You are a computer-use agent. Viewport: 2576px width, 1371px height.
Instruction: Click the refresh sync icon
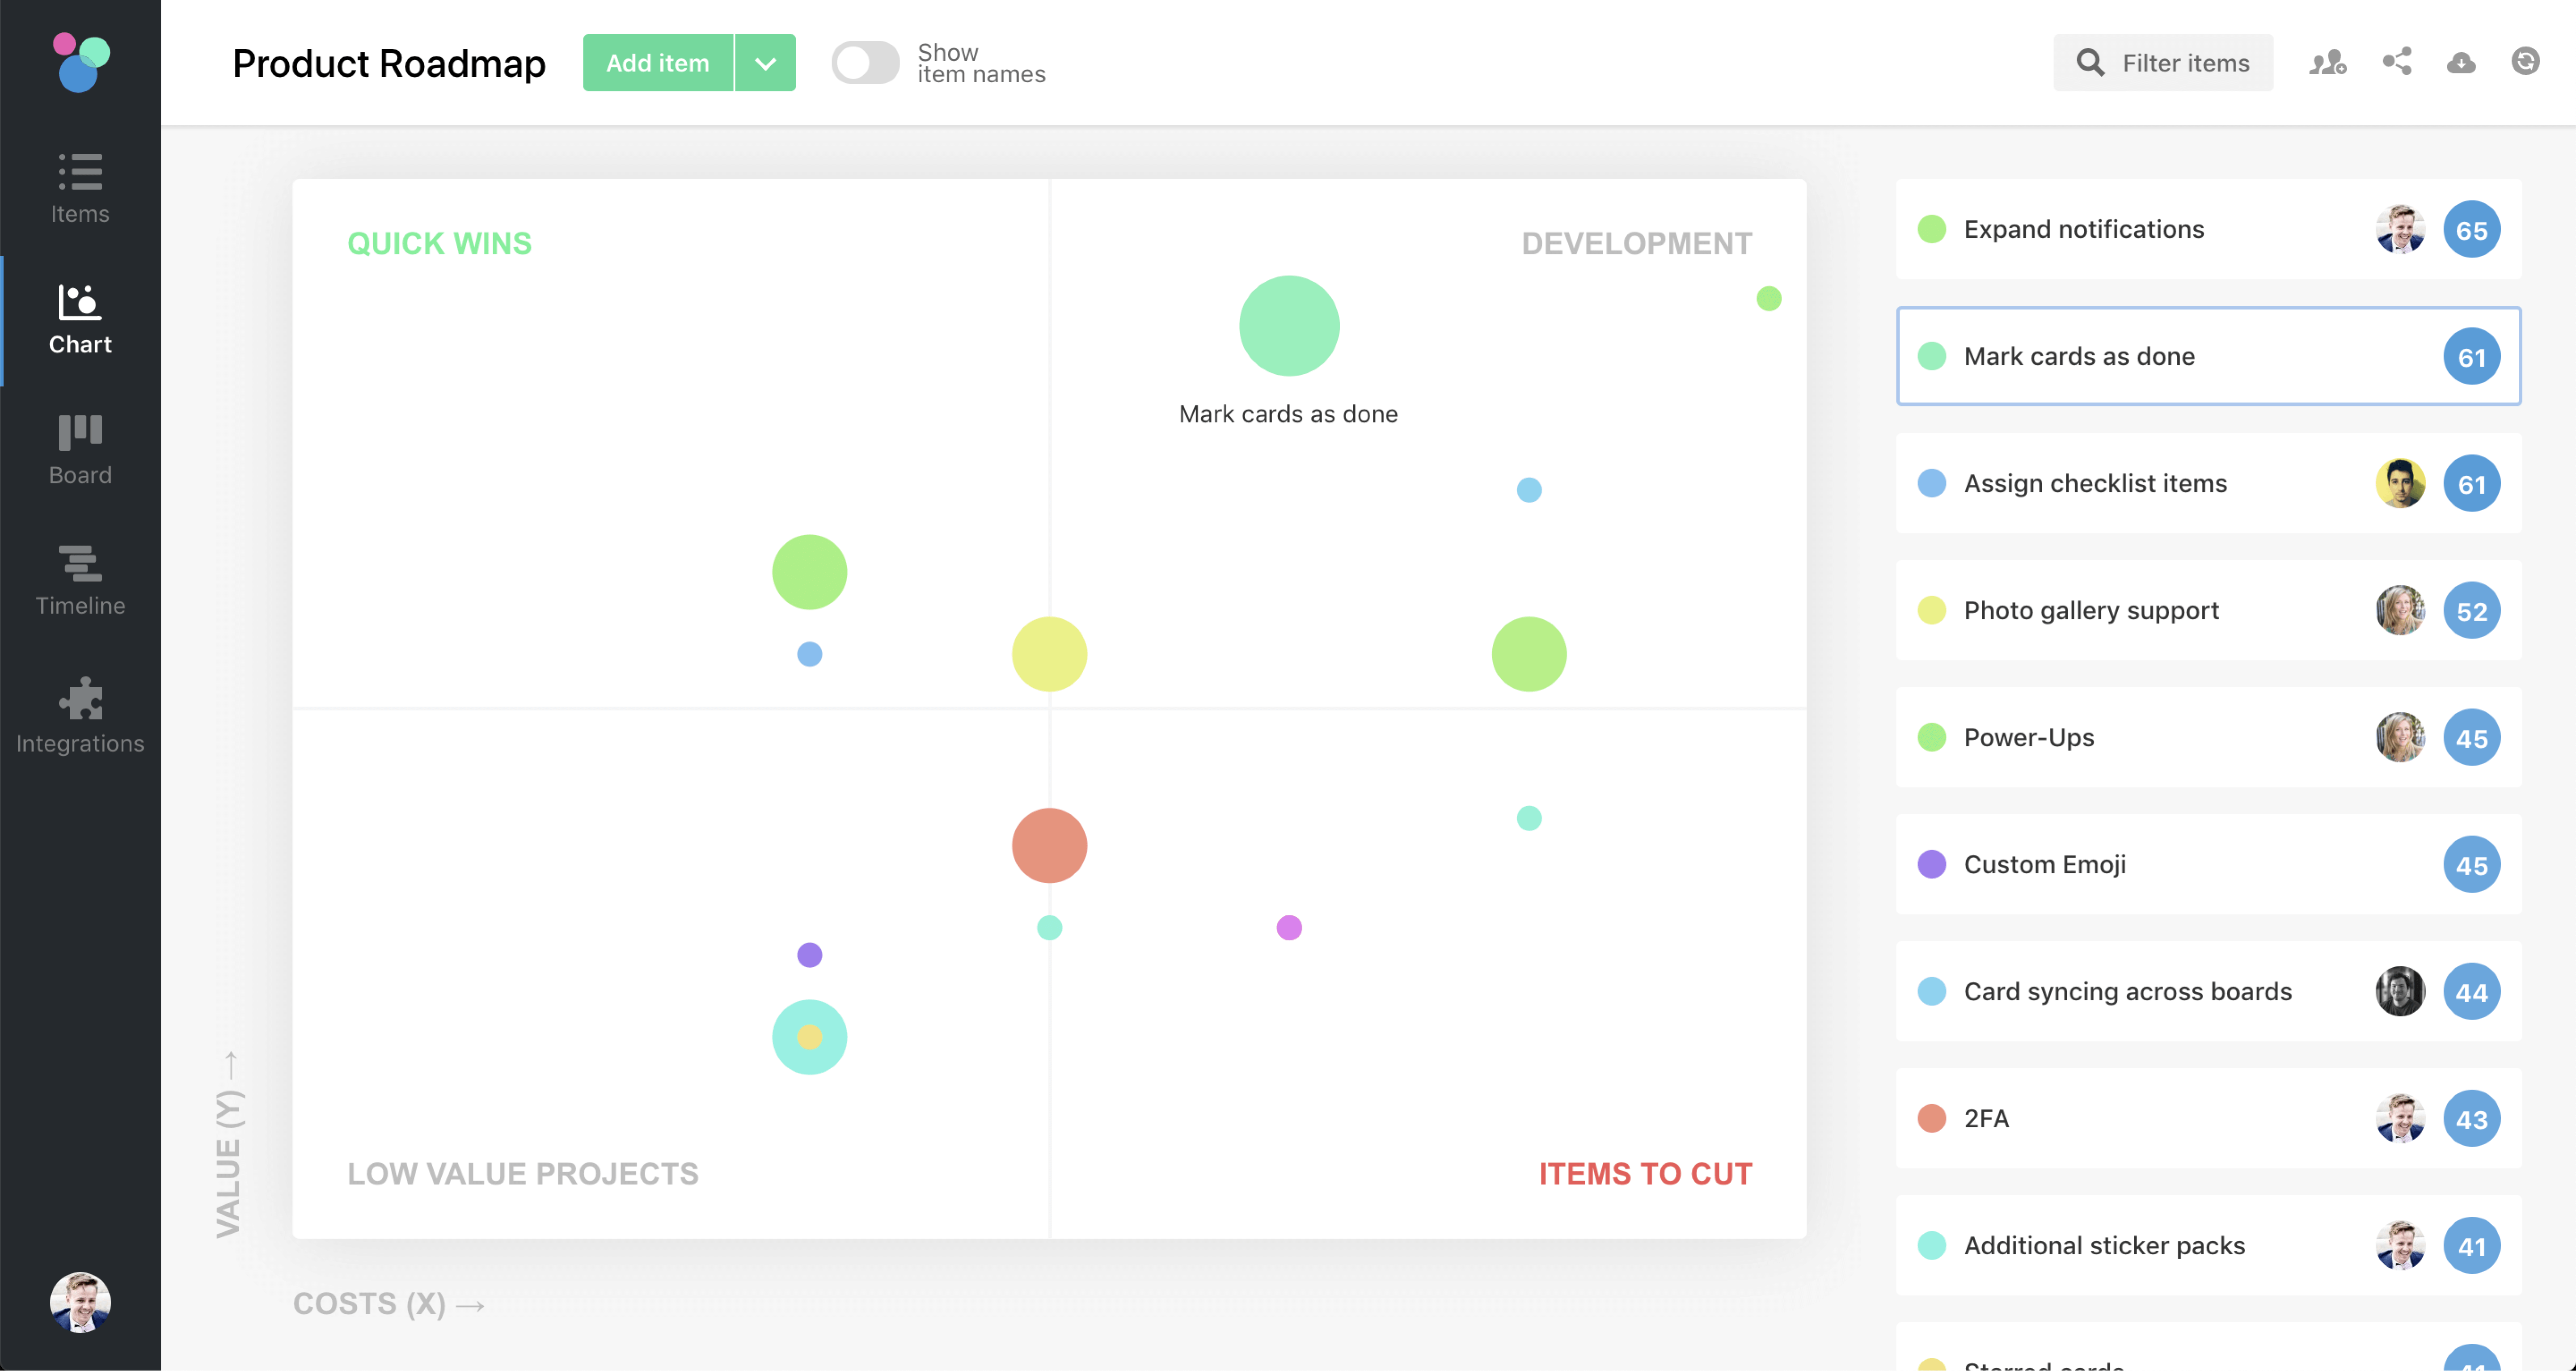2525,62
